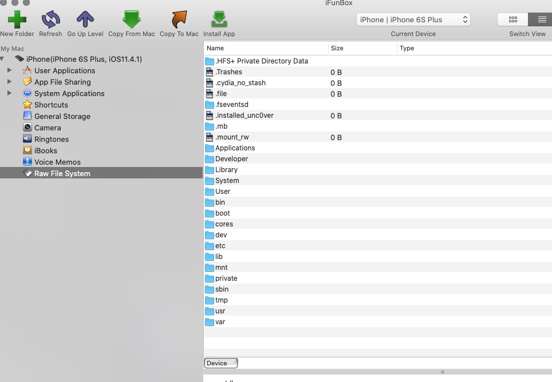
Task: Select User Applications in sidebar
Action: tap(65, 71)
